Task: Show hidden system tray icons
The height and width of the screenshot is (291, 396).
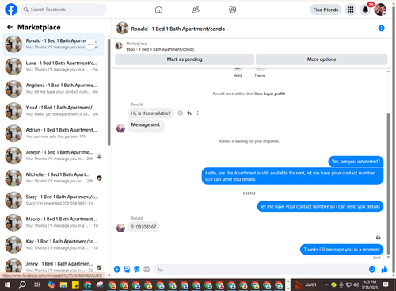Action: pyautogui.click(x=326, y=285)
